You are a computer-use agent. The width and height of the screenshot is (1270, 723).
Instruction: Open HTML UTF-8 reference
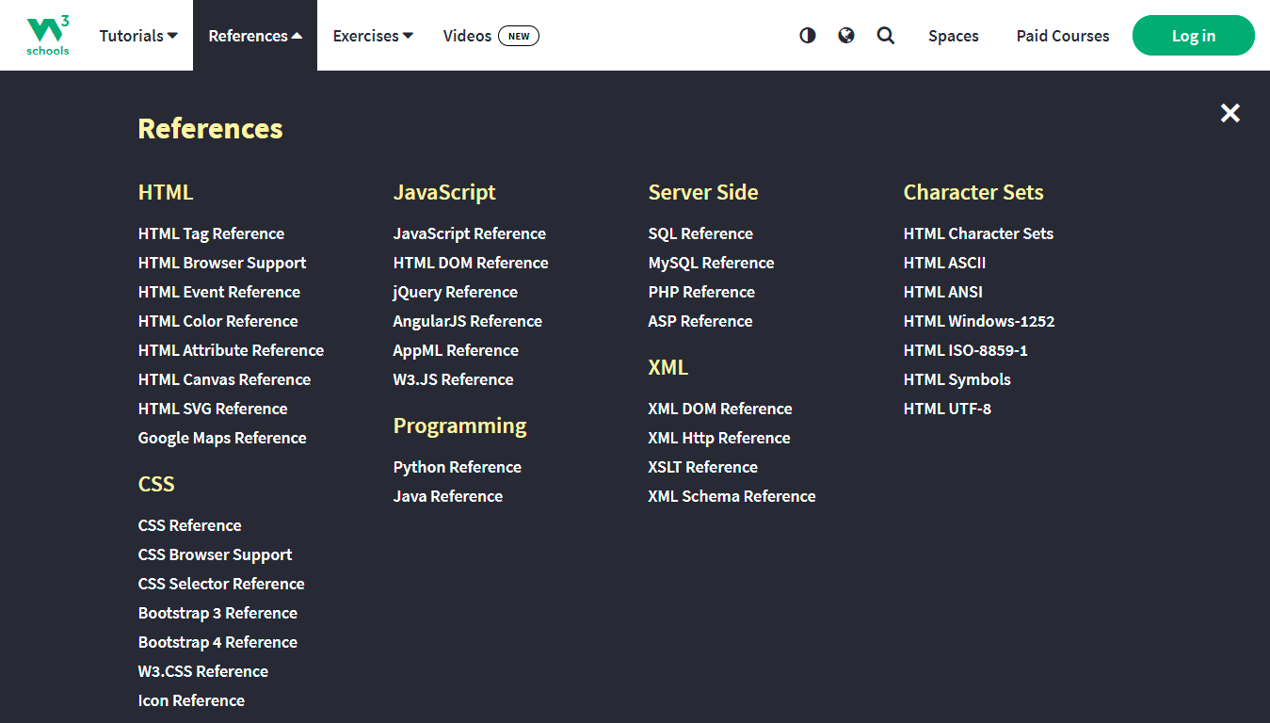tap(947, 409)
